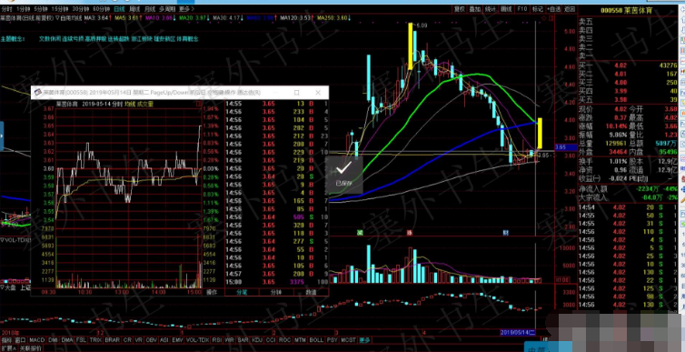The image size is (685, 352).
Task: Select the EMV indicator tab
Action: [x=177, y=340]
